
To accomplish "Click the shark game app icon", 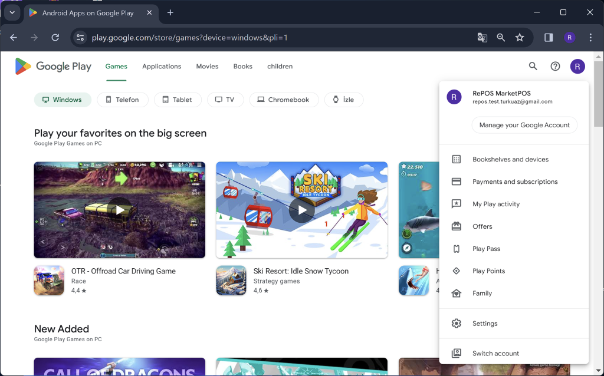I will [x=413, y=281].
